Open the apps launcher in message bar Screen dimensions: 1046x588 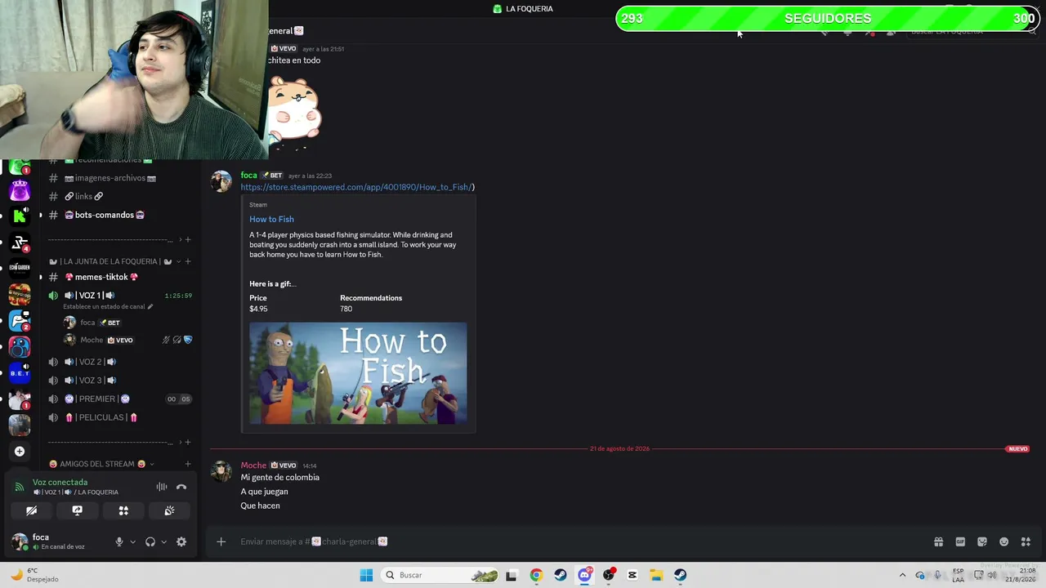pos(1026,541)
